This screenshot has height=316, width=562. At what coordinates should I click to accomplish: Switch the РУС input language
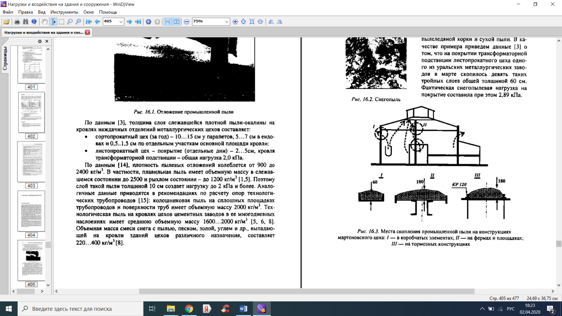click(511, 309)
